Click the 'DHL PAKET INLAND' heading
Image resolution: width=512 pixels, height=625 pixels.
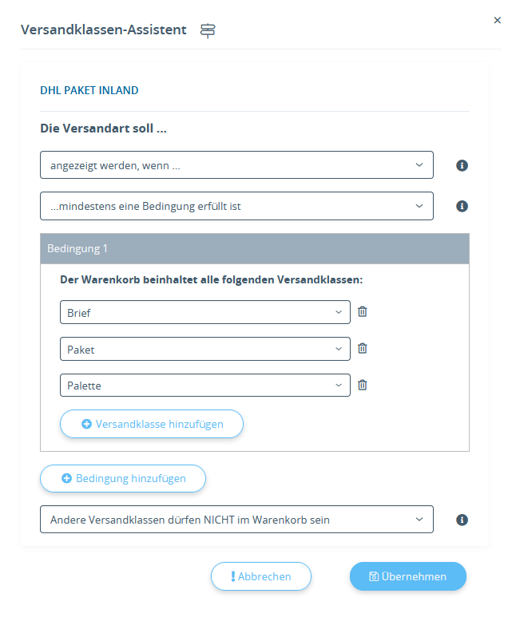[x=89, y=90]
